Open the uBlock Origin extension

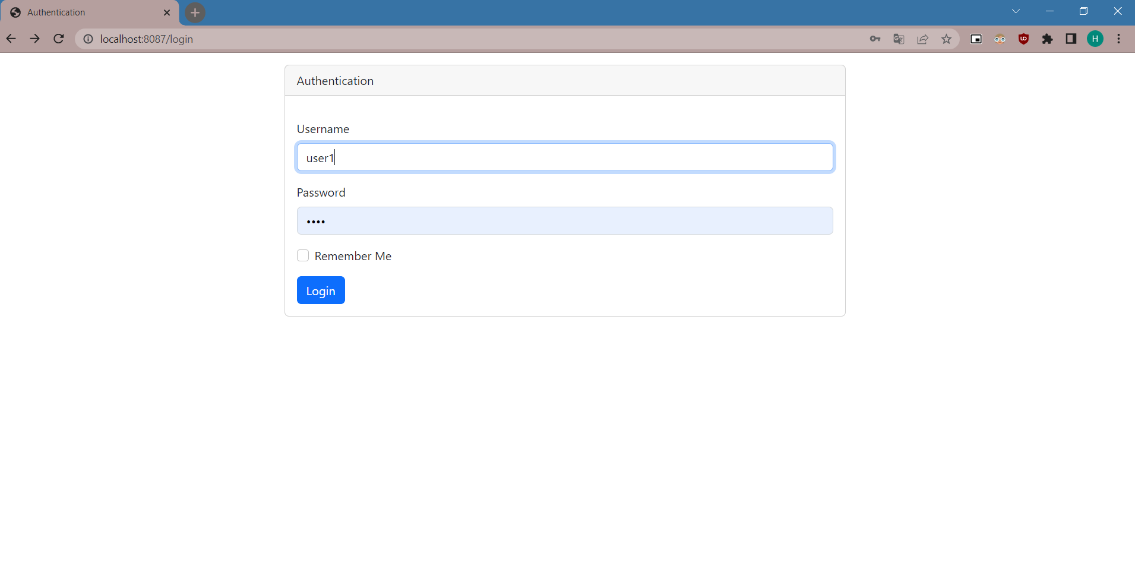[1023, 39]
